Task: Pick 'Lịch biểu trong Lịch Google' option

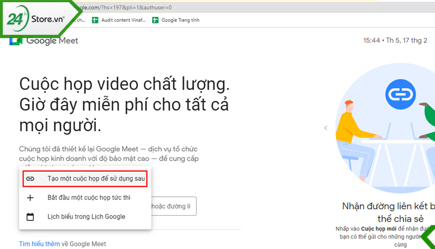Action: 85,216
